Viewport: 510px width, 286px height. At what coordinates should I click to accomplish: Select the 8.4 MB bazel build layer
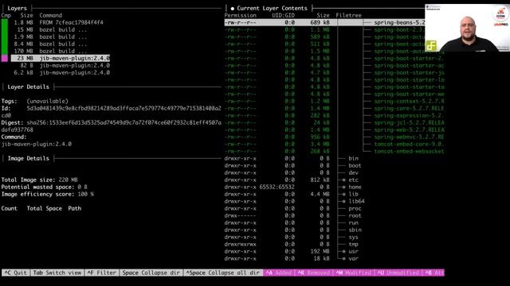50,44
